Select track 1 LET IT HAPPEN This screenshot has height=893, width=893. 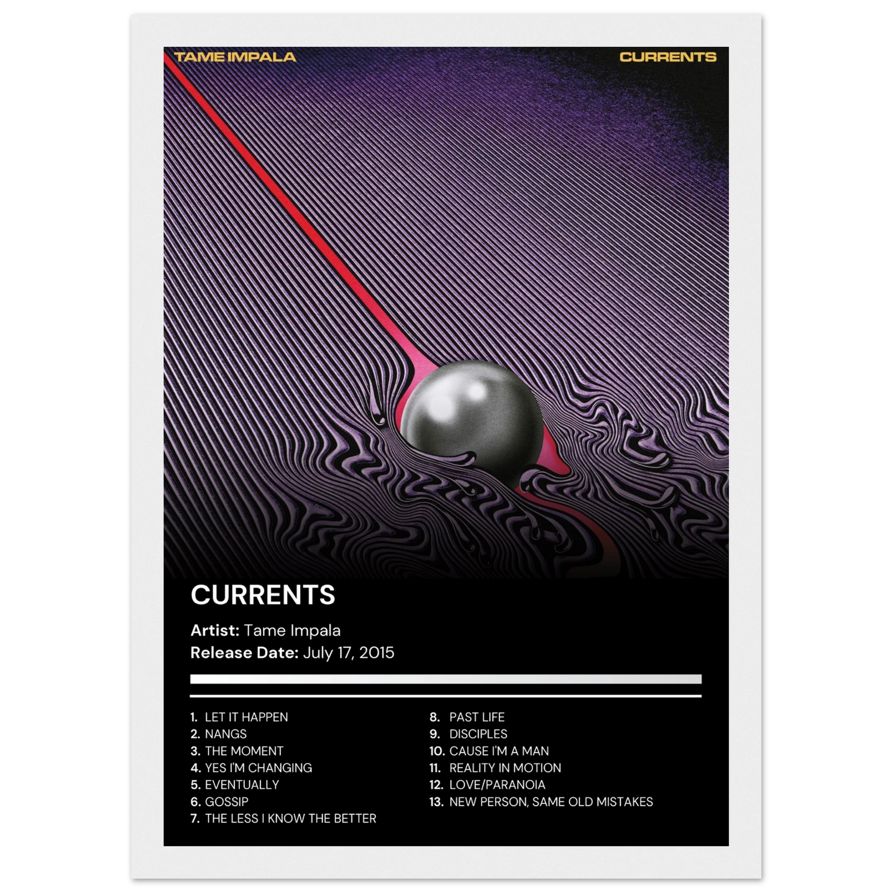pos(246,717)
